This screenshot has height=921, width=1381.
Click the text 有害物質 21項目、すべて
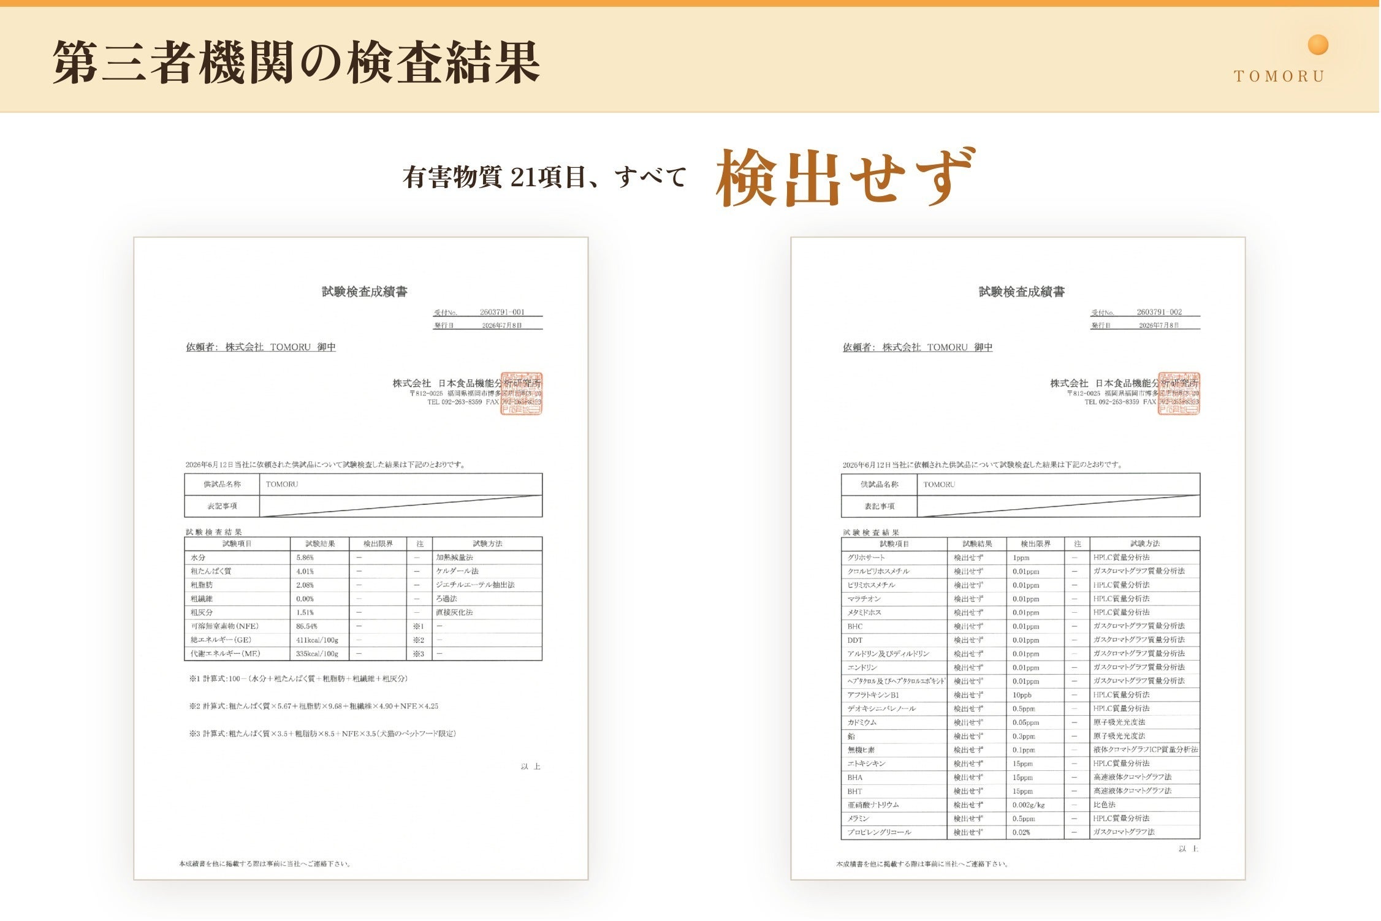(544, 178)
